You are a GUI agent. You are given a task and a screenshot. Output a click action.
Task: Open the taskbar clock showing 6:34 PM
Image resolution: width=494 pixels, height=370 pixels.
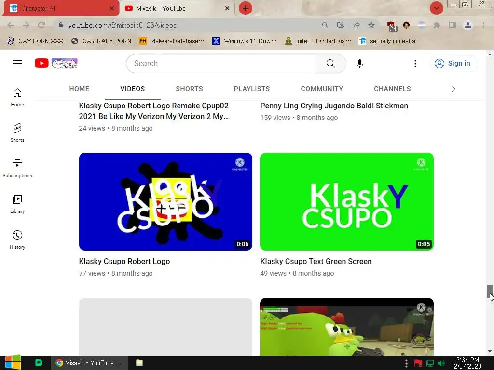[467, 363]
